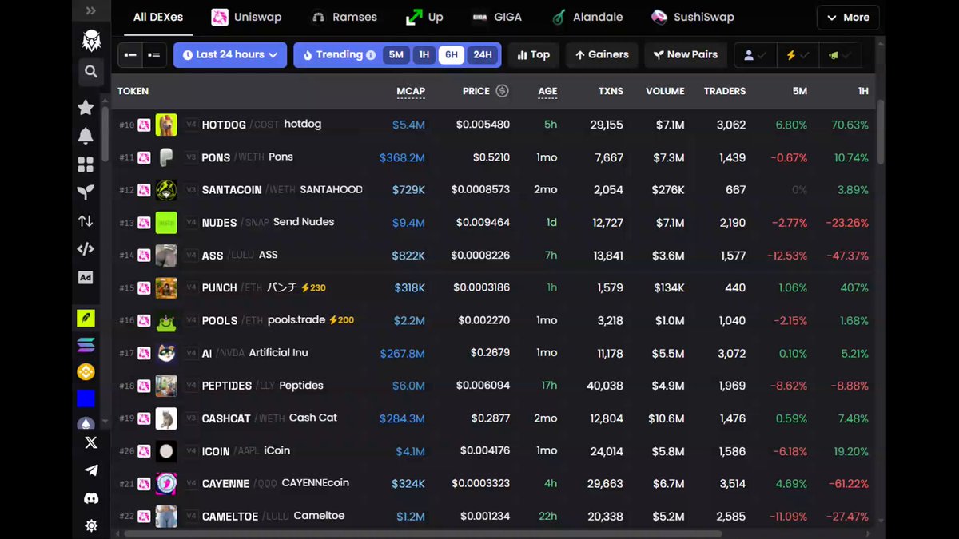Open gainers and losers arrows icon
Screen dimensions: 959x539
pyautogui.click(x=86, y=221)
